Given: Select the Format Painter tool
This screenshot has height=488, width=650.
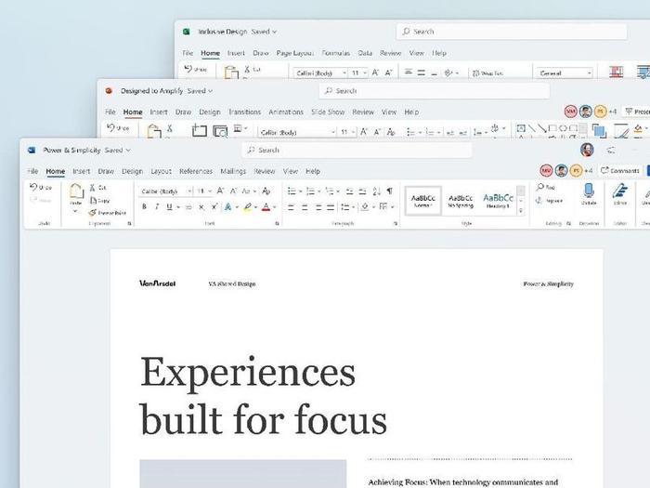Looking at the screenshot, I should (106, 213).
